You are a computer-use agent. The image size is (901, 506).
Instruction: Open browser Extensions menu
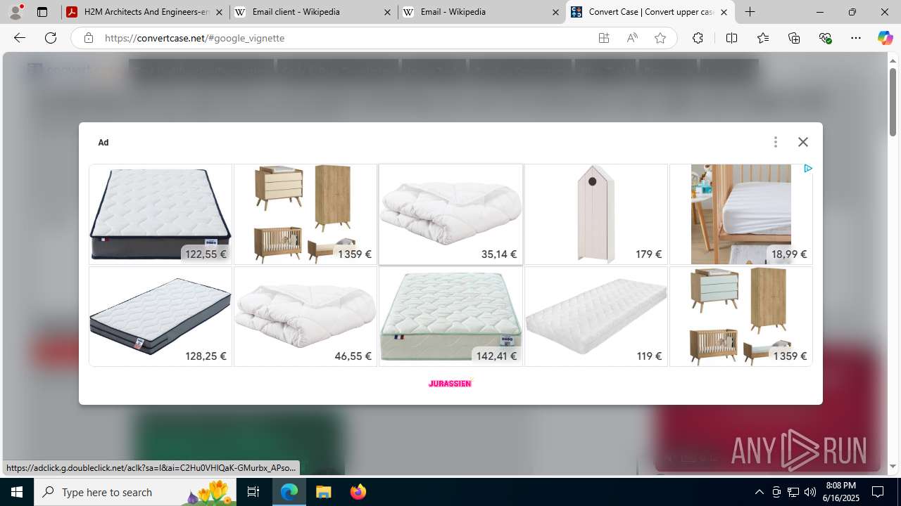click(x=698, y=38)
